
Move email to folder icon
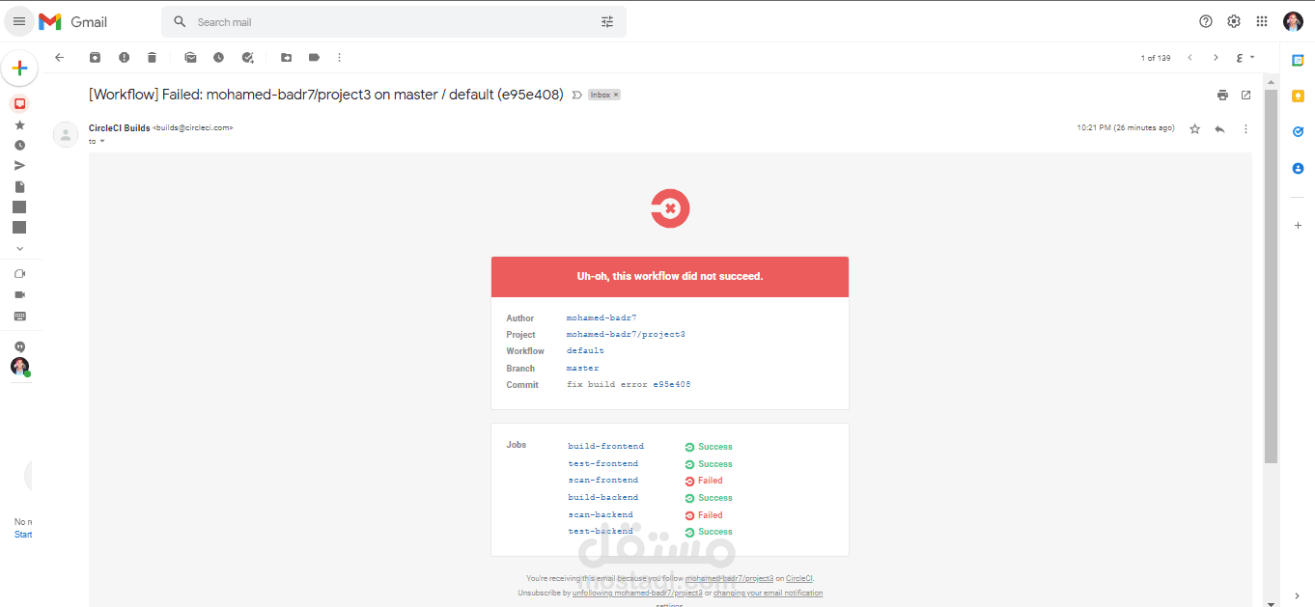coord(287,58)
